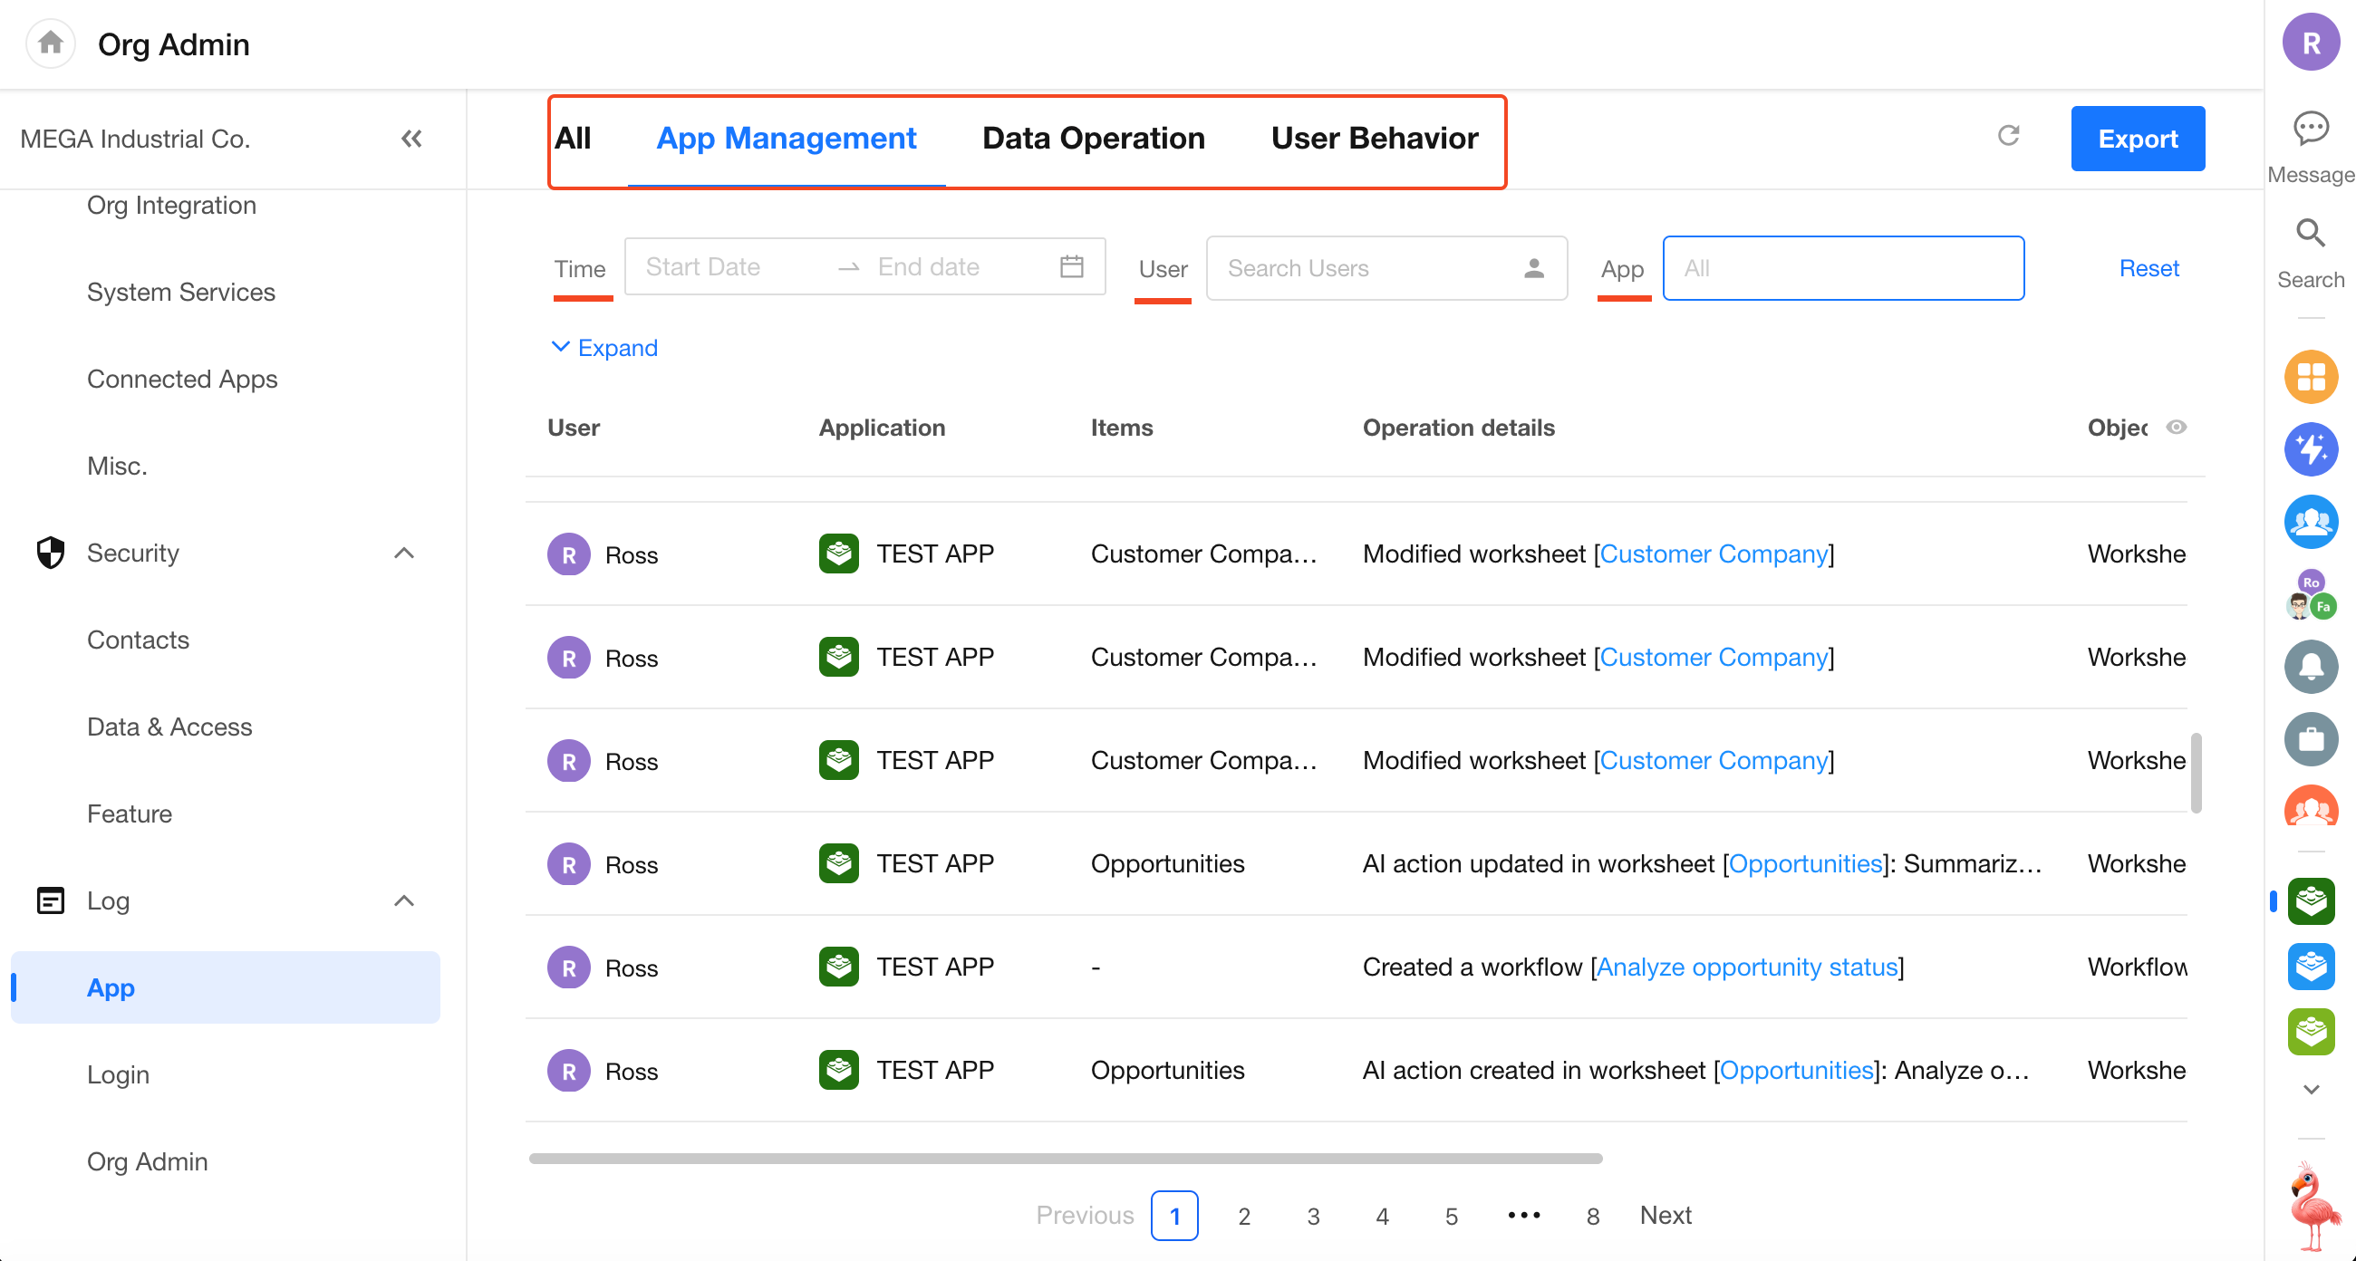This screenshot has height=1261, width=2356.
Task: Open the gray bell notifications icon
Action: [2311, 666]
